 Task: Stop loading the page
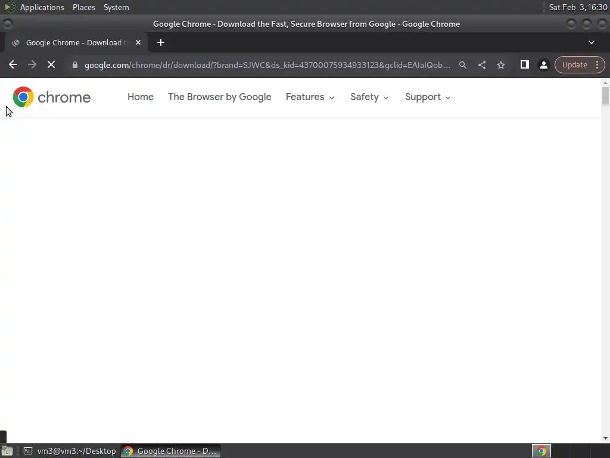coord(51,64)
